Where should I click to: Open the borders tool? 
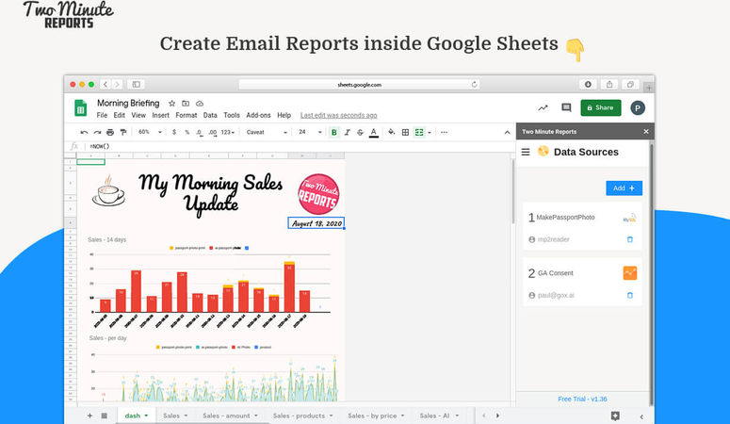coord(406,132)
